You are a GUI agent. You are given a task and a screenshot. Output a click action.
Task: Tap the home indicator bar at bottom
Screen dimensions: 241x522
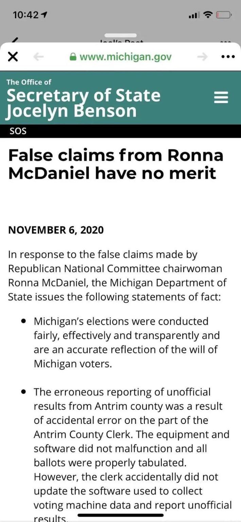pyautogui.click(x=121, y=516)
